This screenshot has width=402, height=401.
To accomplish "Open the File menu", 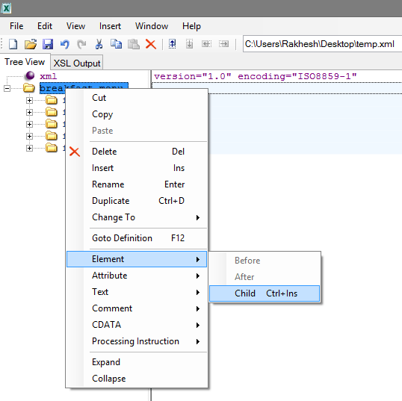I will 16,26.
